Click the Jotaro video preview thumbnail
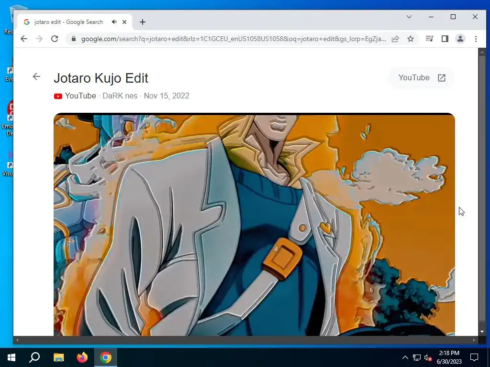This screenshot has width=490, height=367. click(254, 225)
